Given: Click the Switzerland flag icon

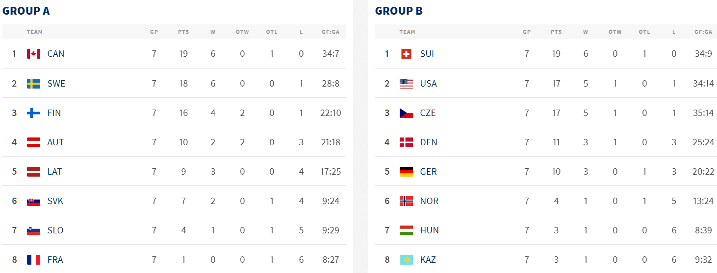Looking at the screenshot, I should pos(406,54).
